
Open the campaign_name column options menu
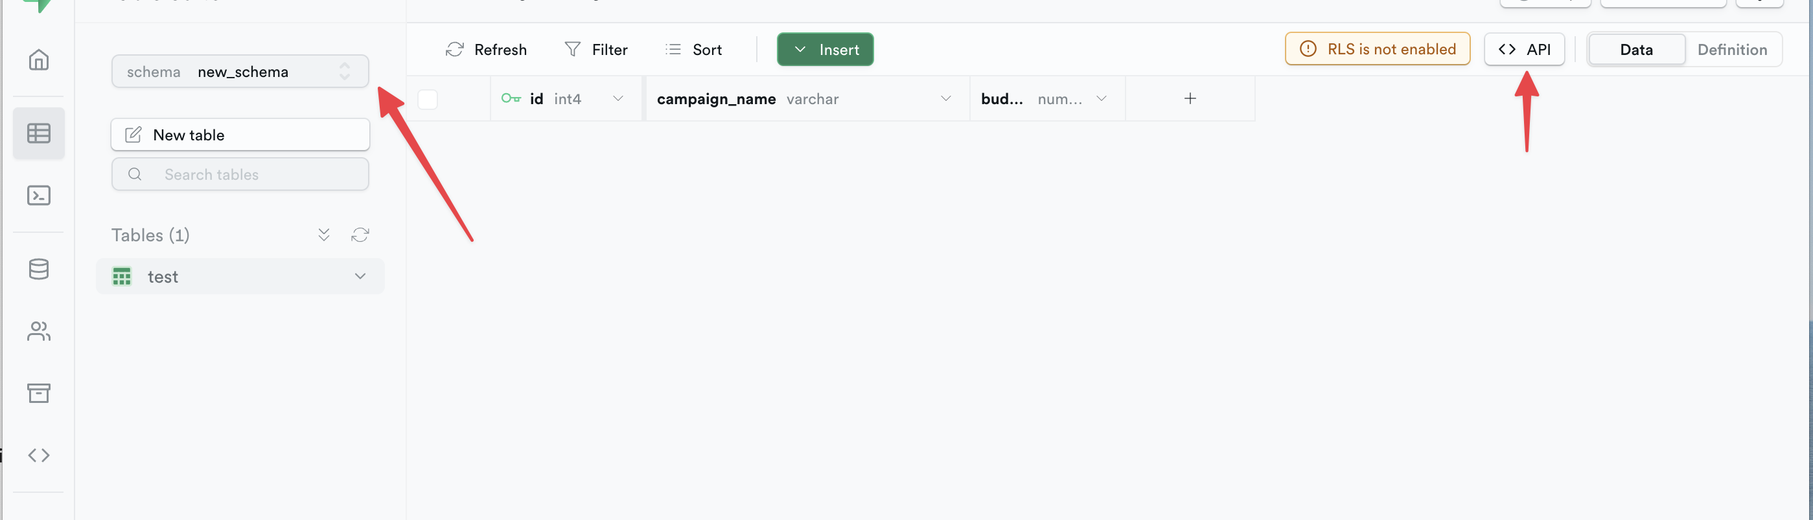click(945, 98)
